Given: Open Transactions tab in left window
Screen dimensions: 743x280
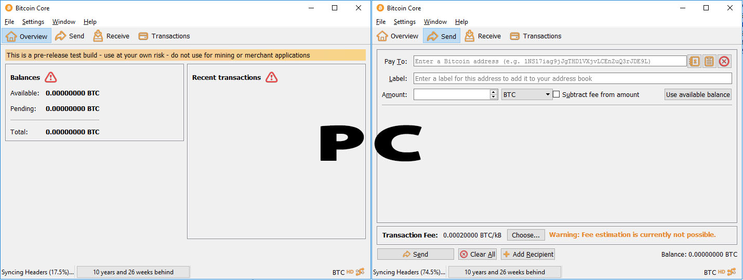Looking at the screenshot, I should (164, 36).
